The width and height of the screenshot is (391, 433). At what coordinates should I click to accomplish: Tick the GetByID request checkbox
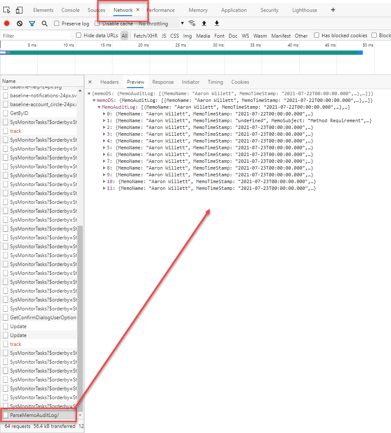[x=5, y=113]
